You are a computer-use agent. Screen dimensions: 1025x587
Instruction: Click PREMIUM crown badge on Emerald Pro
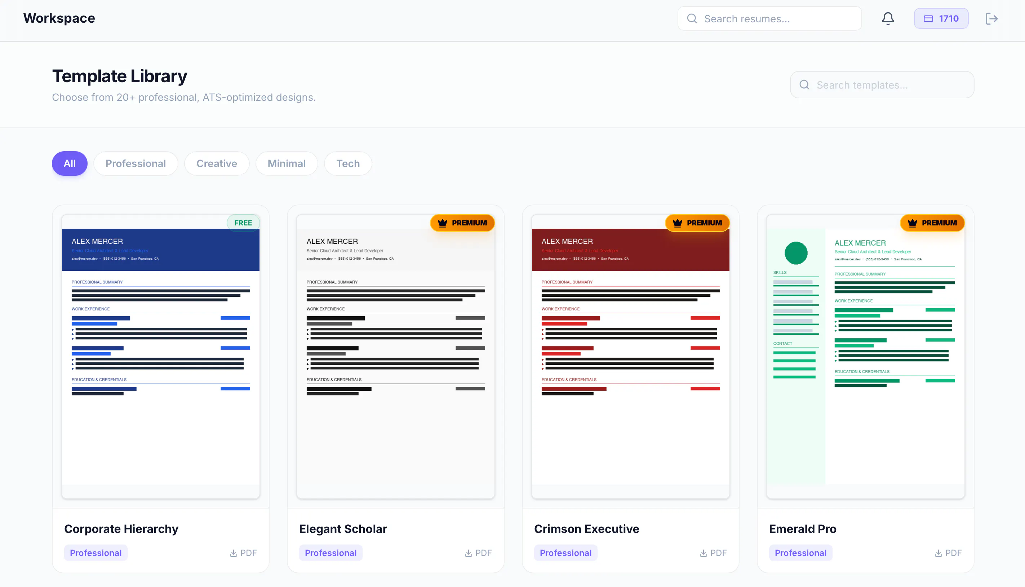tap(932, 223)
